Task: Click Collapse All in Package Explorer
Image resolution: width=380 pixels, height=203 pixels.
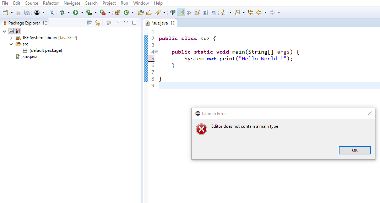Action: point(89,23)
